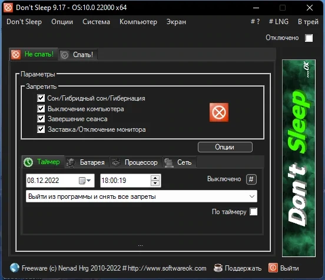This screenshot has width=325, height=280.
Task: Click the large red blocked-sleep icon in Запретить
Action: [219, 112]
